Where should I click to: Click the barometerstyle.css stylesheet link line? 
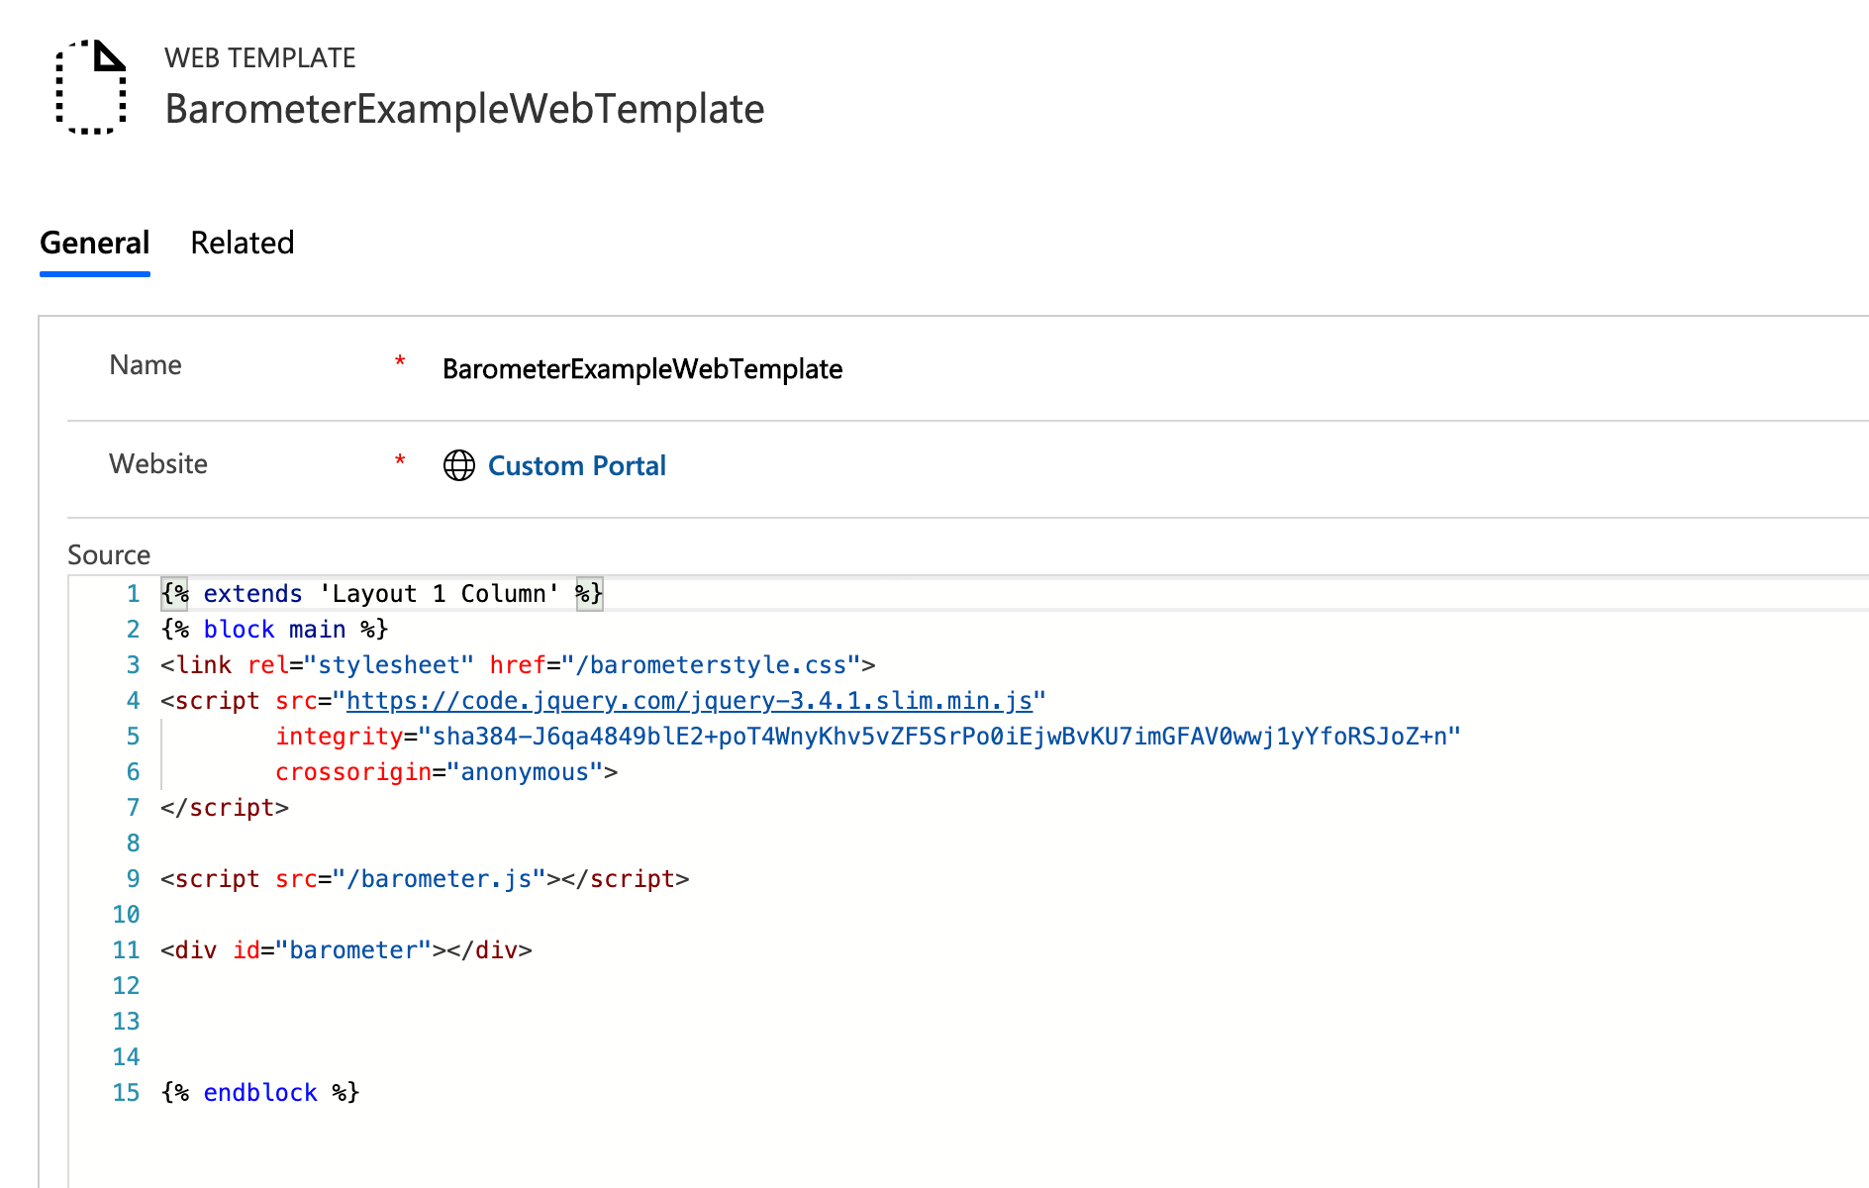(517, 665)
